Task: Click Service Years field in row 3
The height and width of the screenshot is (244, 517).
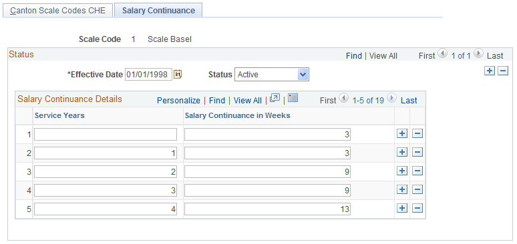Action: tap(106, 171)
